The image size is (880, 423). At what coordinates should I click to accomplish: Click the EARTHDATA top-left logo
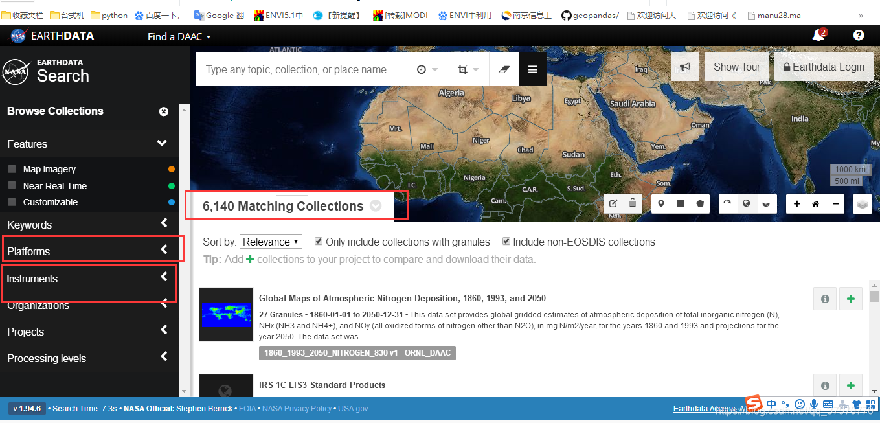[x=52, y=36]
